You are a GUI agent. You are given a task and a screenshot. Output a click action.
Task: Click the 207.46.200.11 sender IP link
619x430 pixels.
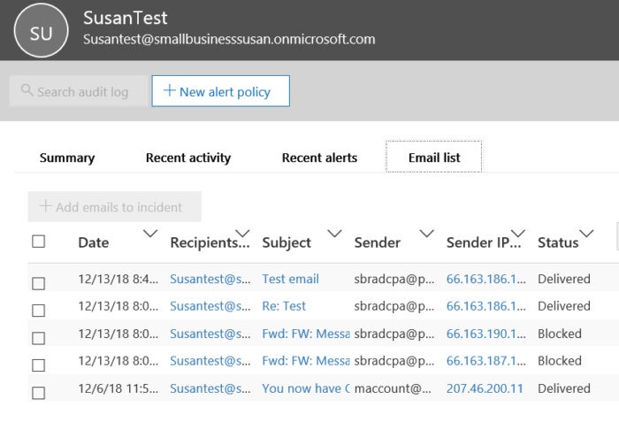485,388
